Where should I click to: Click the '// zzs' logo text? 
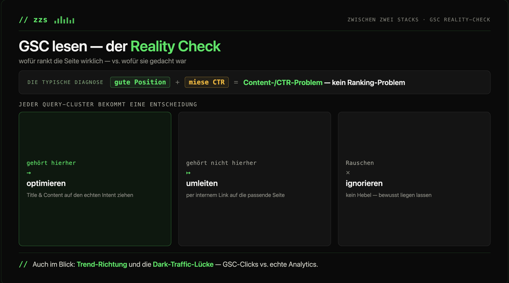click(33, 20)
